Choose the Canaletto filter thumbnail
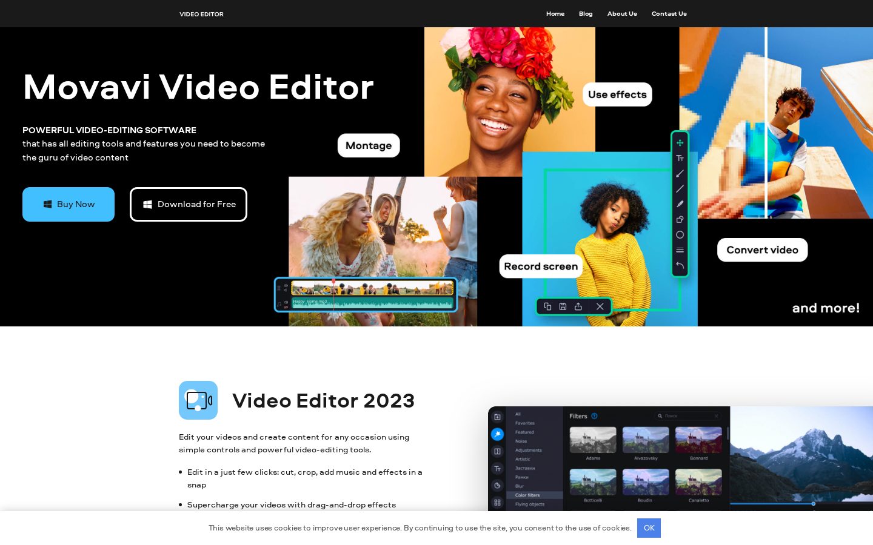 [698, 482]
